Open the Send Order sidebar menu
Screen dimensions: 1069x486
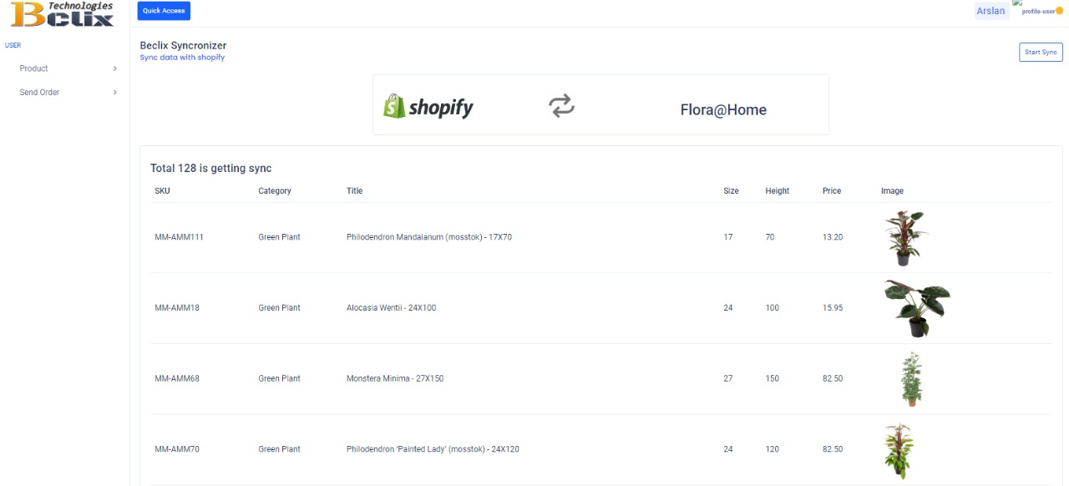pos(40,93)
